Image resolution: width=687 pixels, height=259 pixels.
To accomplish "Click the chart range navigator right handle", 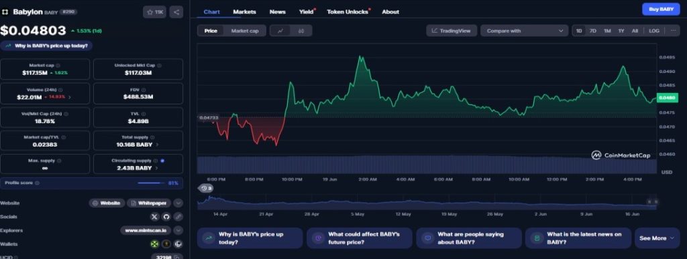I will click(655, 202).
